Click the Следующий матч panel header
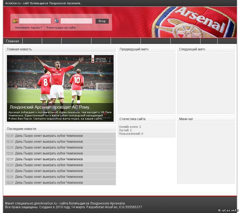The width and height of the screenshot is (240, 213). point(206,49)
